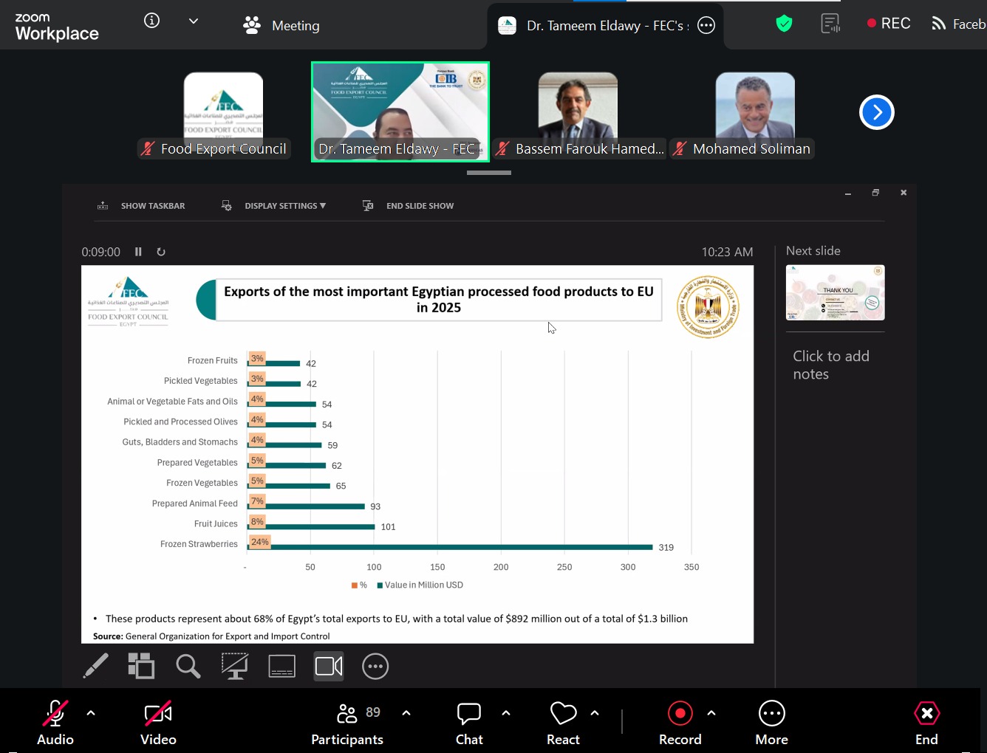Open the React emoji menu
This screenshot has width=987, height=753.
(563, 723)
